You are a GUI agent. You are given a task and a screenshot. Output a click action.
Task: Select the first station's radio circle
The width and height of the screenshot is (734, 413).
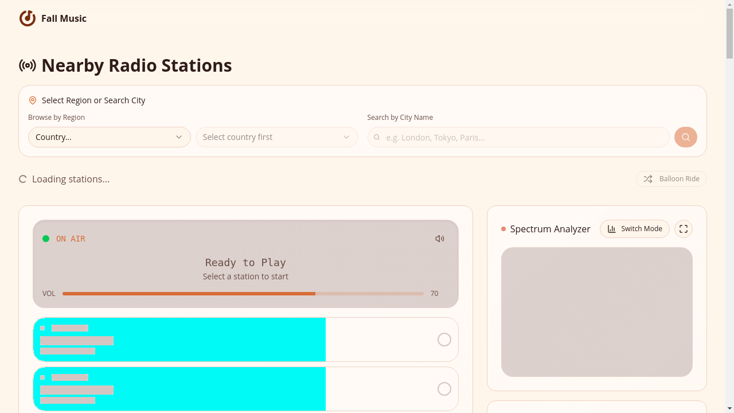click(x=444, y=340)
